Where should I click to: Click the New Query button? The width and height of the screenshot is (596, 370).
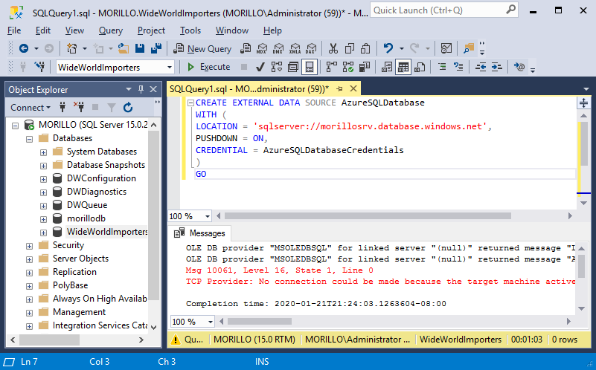tap(202, 48)
